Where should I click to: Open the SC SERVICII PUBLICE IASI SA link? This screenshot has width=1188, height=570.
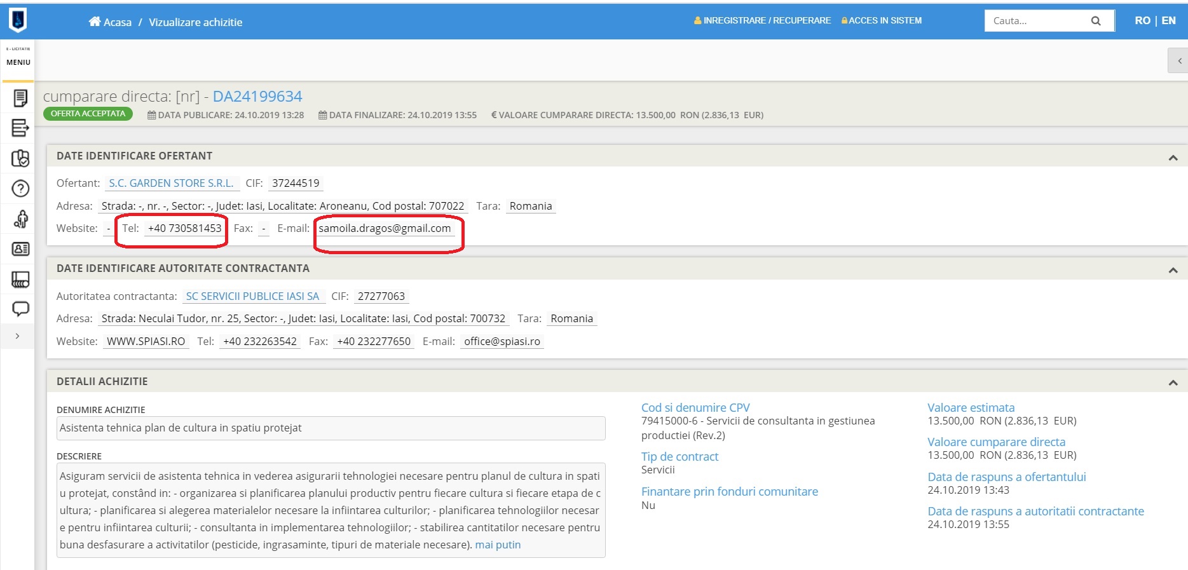pos(252,296)
